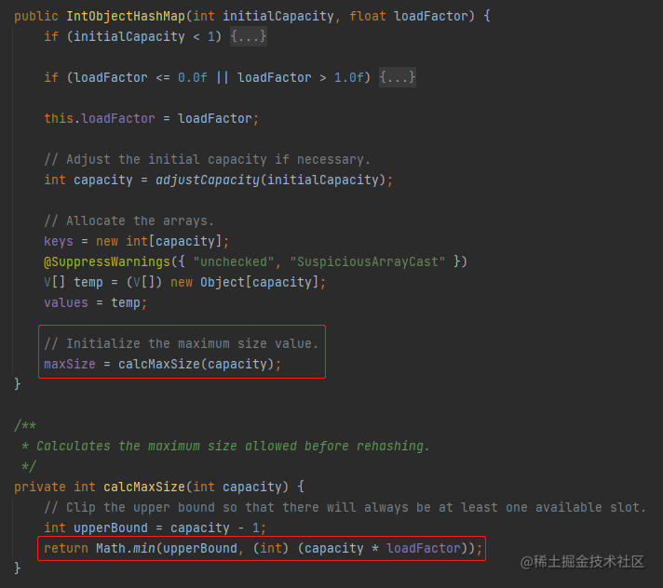Click the 'float loadFactor' constructor parameter
Image resolution: width=663 pixels, height=588 pixels.
409,16
